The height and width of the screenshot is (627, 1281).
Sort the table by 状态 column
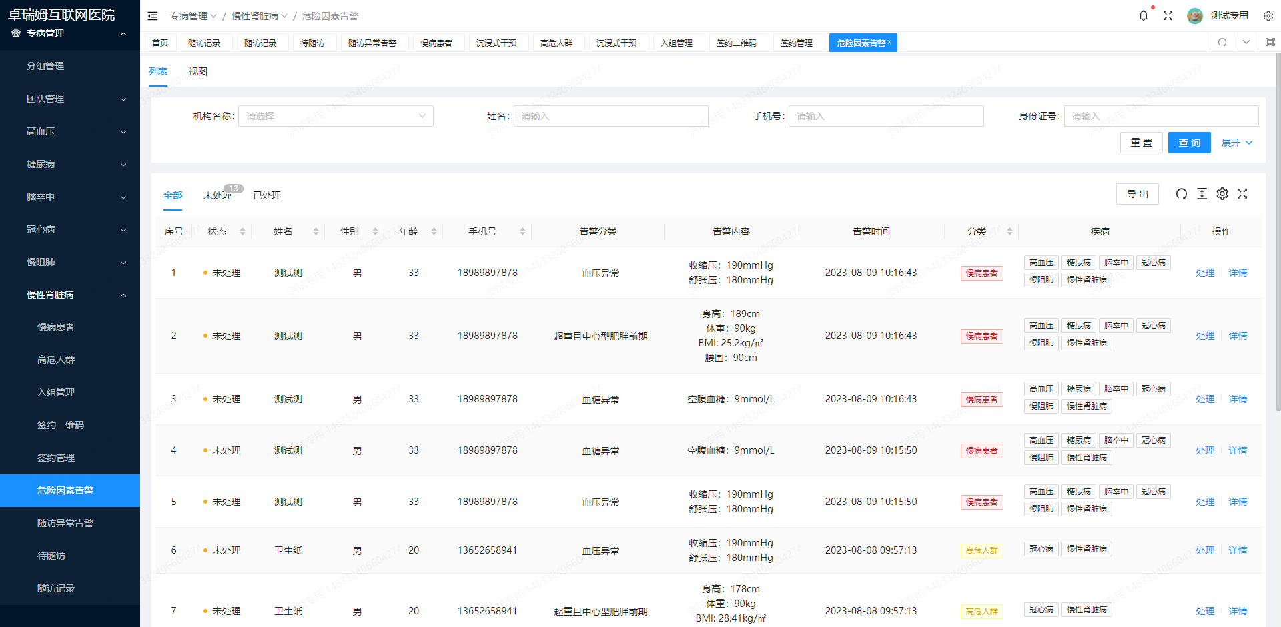(x=242, y=231)
